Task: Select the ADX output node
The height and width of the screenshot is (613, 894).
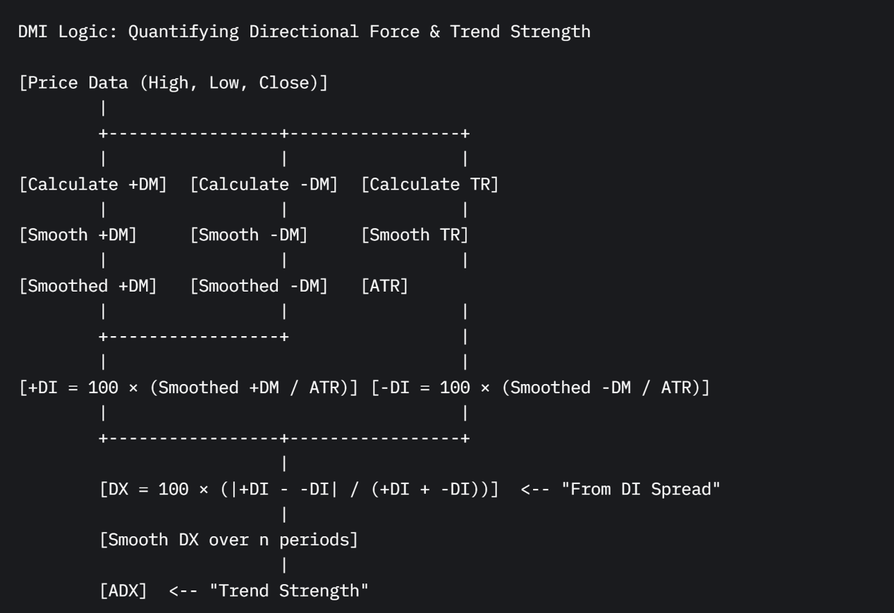Action: [123, 590]
